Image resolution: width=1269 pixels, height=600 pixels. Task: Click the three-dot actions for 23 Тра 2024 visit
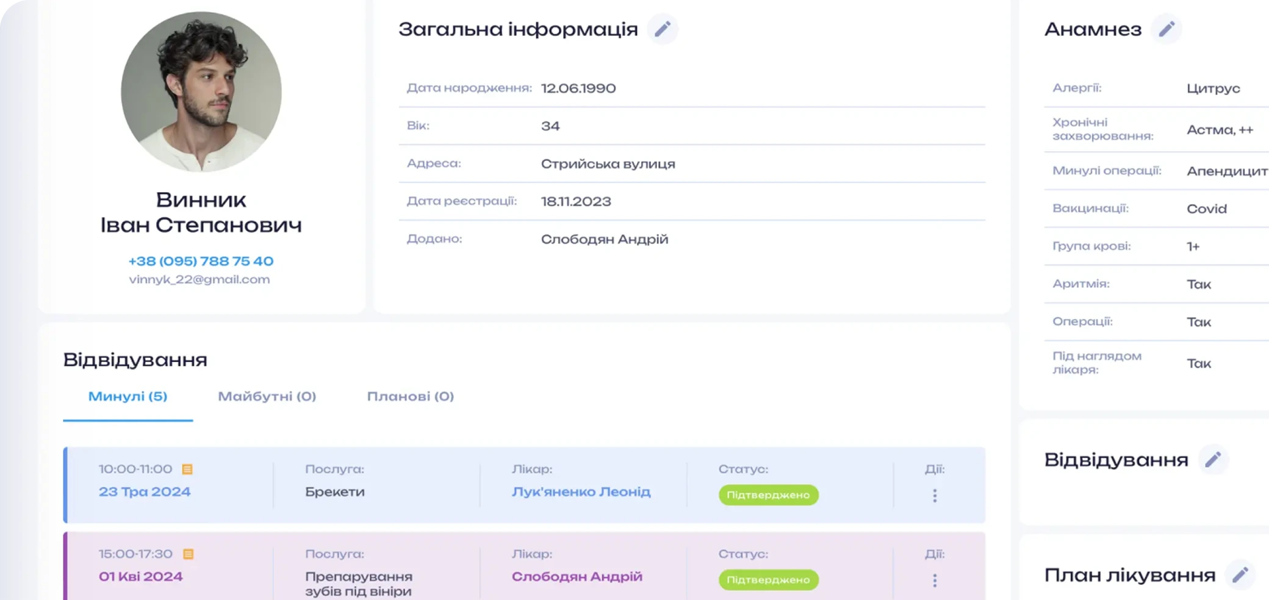pyautogui.click(x=935, y=495)
